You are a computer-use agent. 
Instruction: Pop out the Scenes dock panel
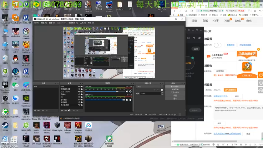pyautogui.click(x=56, y=83)
